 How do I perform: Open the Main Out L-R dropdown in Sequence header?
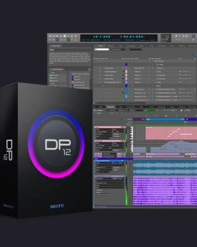point(124,111)
